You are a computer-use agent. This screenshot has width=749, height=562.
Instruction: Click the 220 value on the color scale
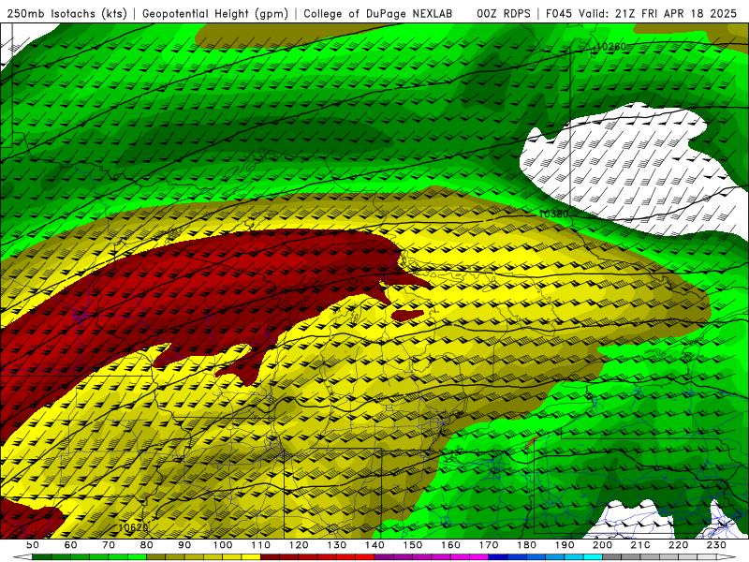(x=679, y=545)
